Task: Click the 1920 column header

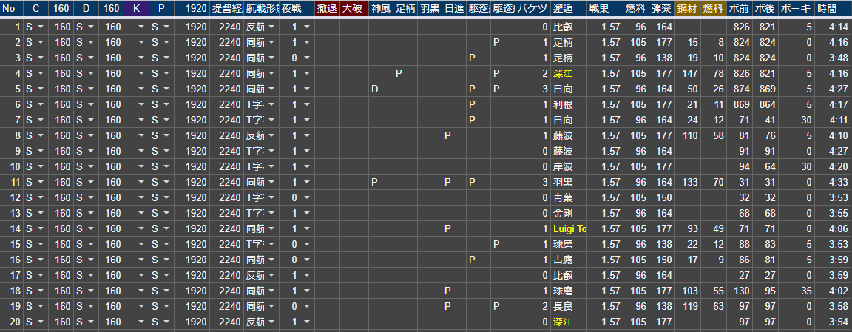Action: click(192, 8)
